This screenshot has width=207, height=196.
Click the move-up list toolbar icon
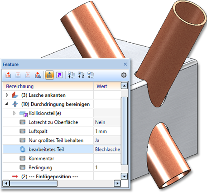[71, 75]
